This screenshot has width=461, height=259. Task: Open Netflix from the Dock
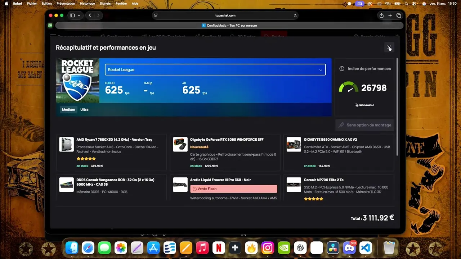219,248
